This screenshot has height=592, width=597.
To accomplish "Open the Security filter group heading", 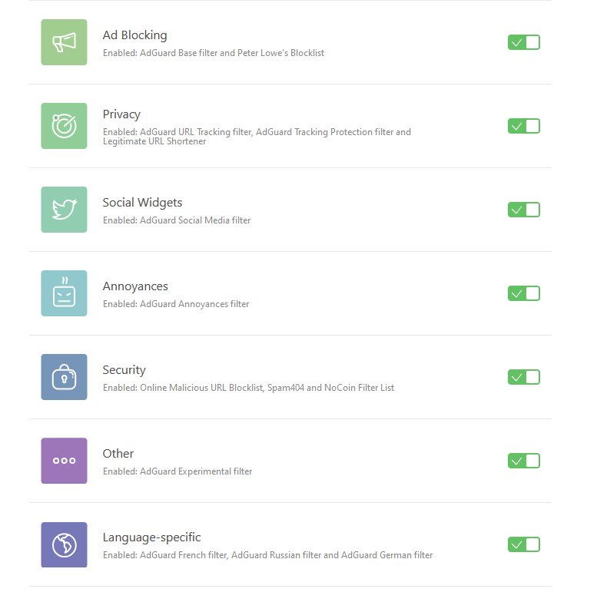I will click(124, 370).
